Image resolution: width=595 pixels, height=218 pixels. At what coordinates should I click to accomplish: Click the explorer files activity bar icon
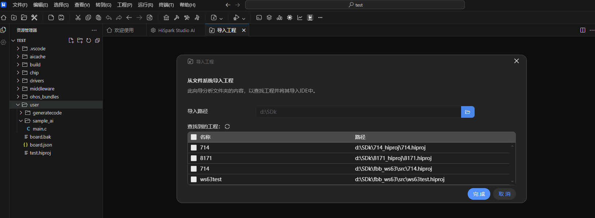pos(4,30)
